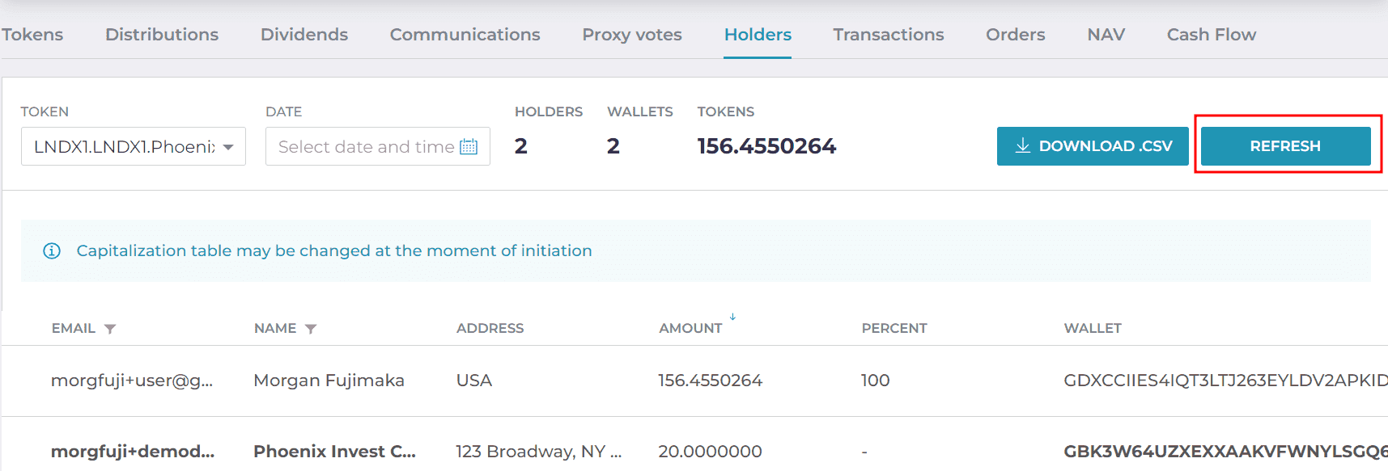Select the Morgan Fujimaka holder row
This screenshot has width=1388, height=471.
click(x=694, y=381)
